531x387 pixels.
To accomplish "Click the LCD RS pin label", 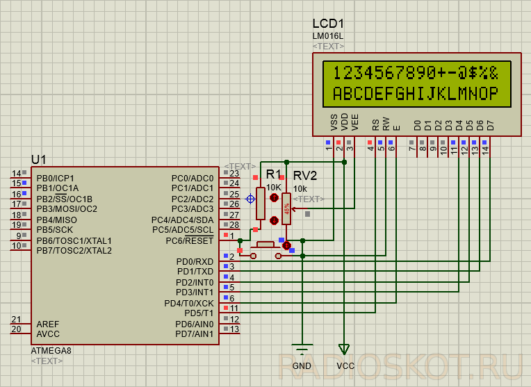I will pos(375,125).
